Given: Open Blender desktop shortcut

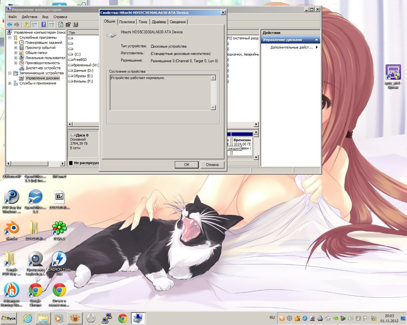Looking at the screenshot, I should click(11, 230).
